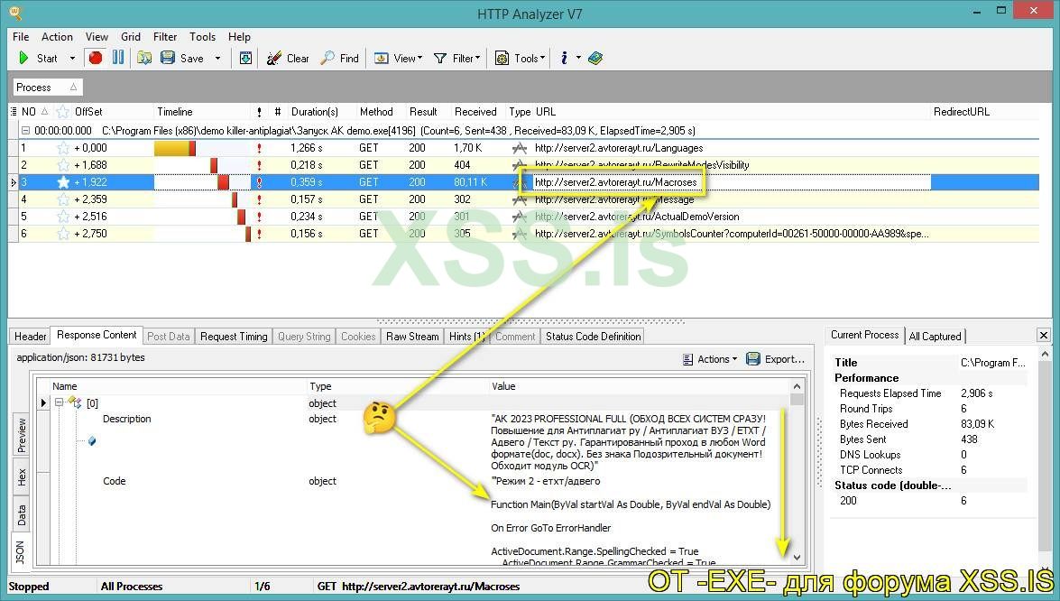Image resolution: width=1060 pixels, height=601 pixels.
Task: Click the JSON panel scroll-down arrow
Action: point(797,558)
